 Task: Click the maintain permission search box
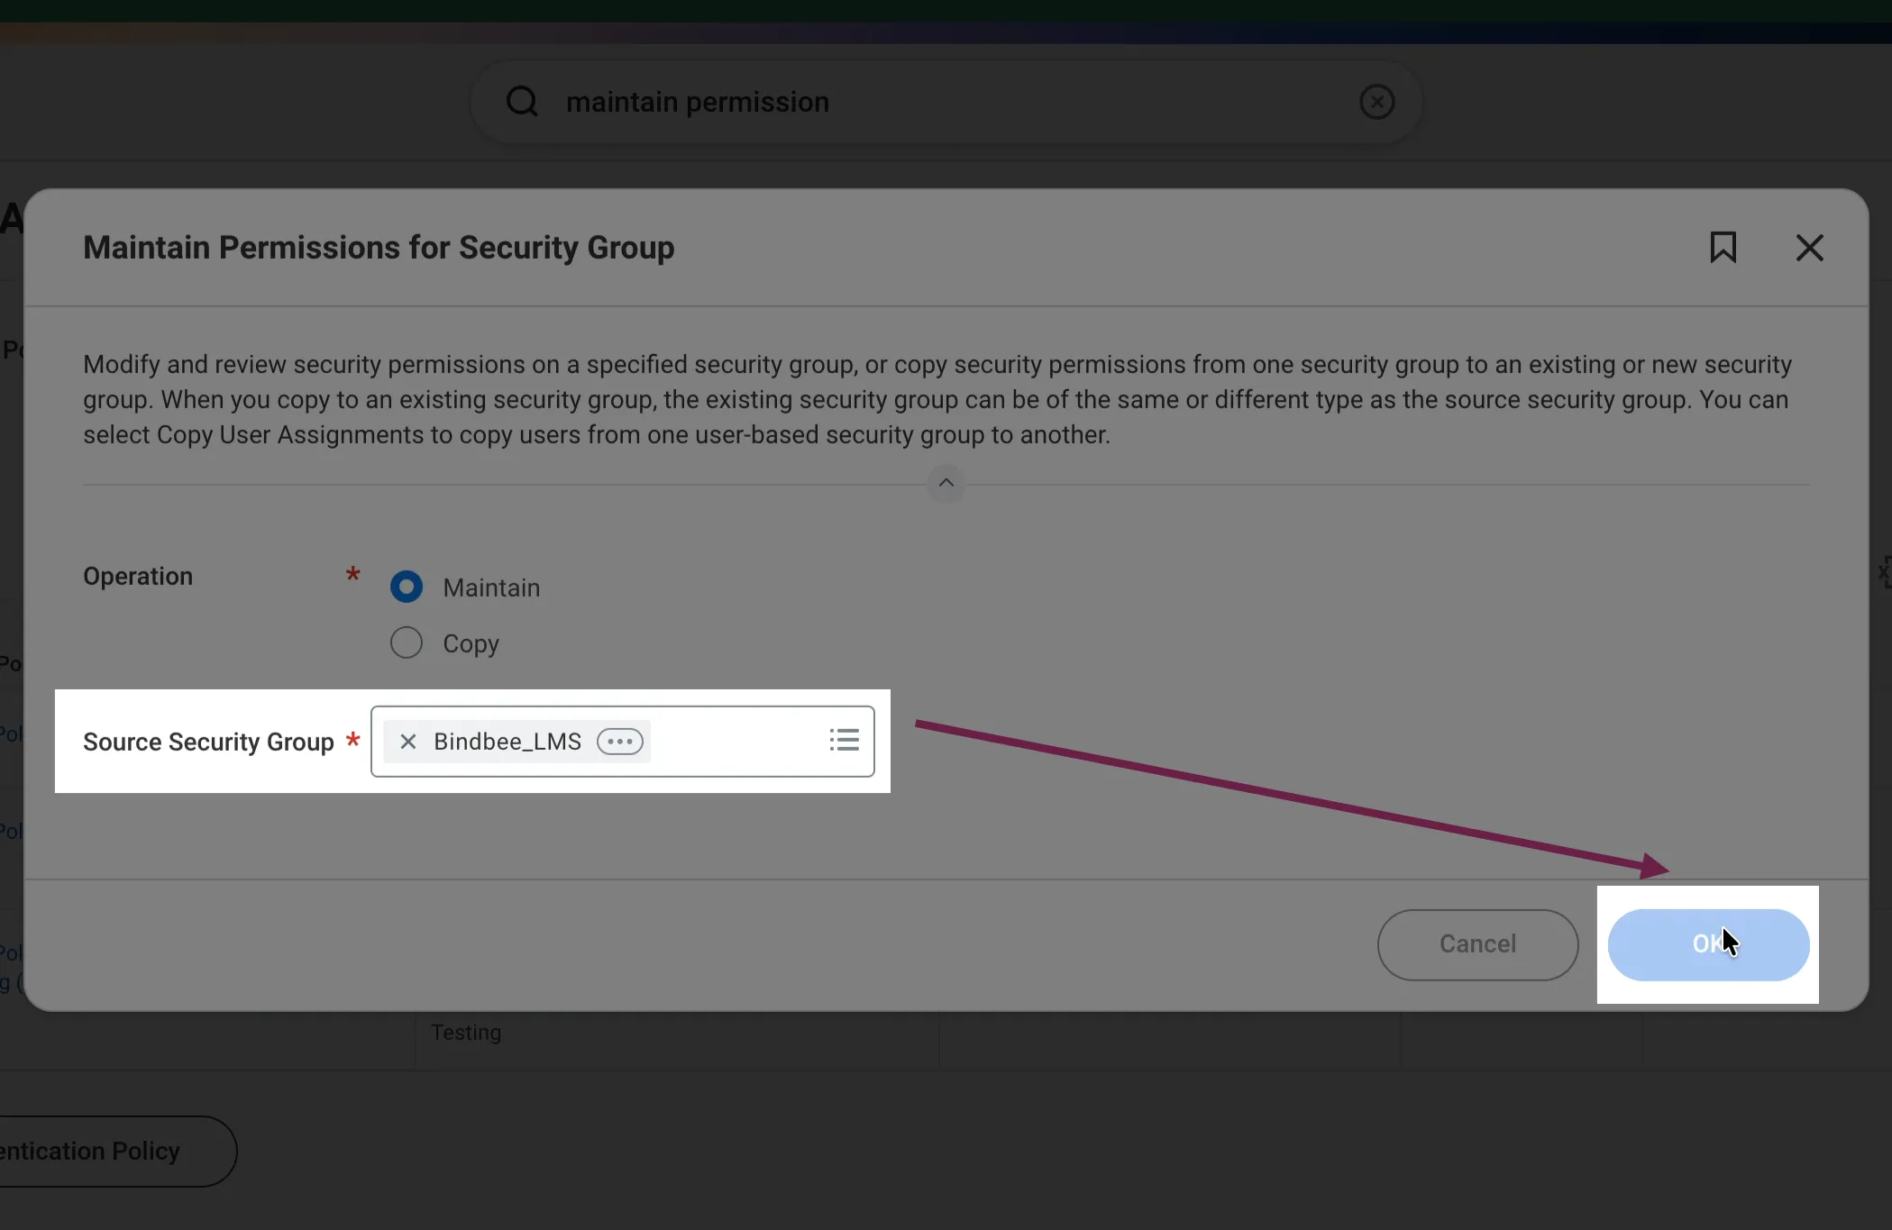point(946,102)
